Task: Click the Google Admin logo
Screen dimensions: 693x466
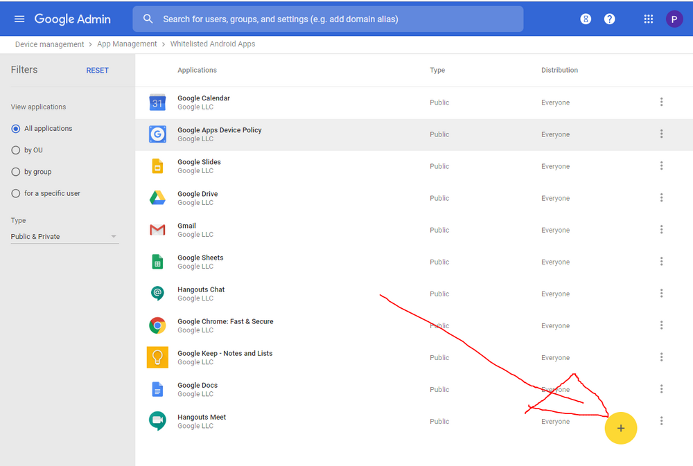Action: tap(73, 19)
